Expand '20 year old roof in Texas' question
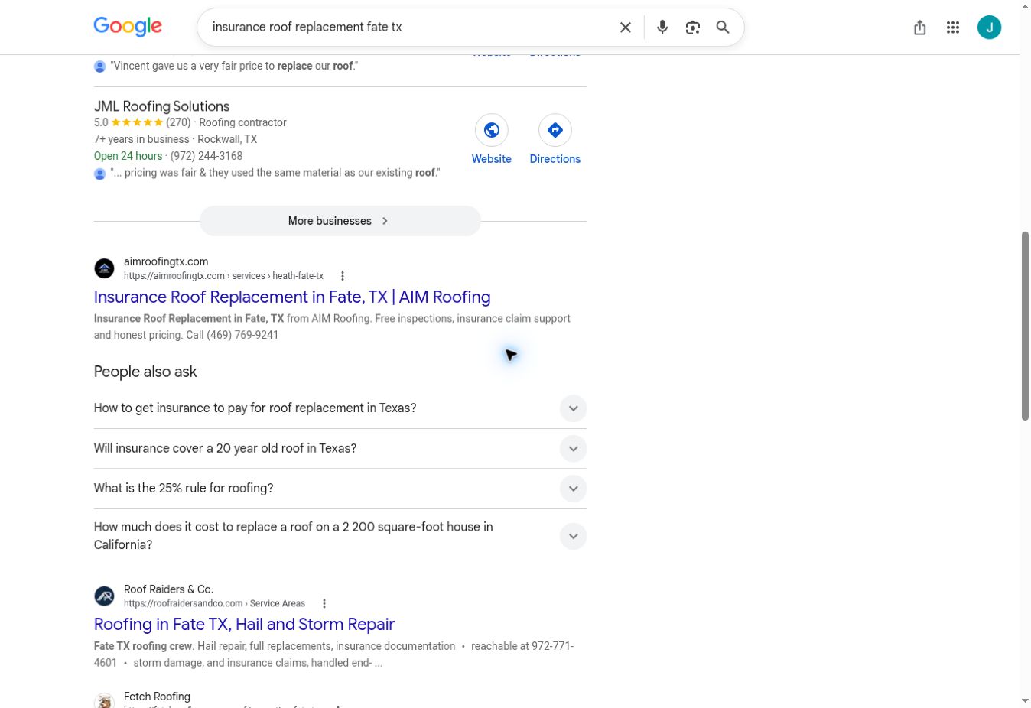 (x=340, y=449)
